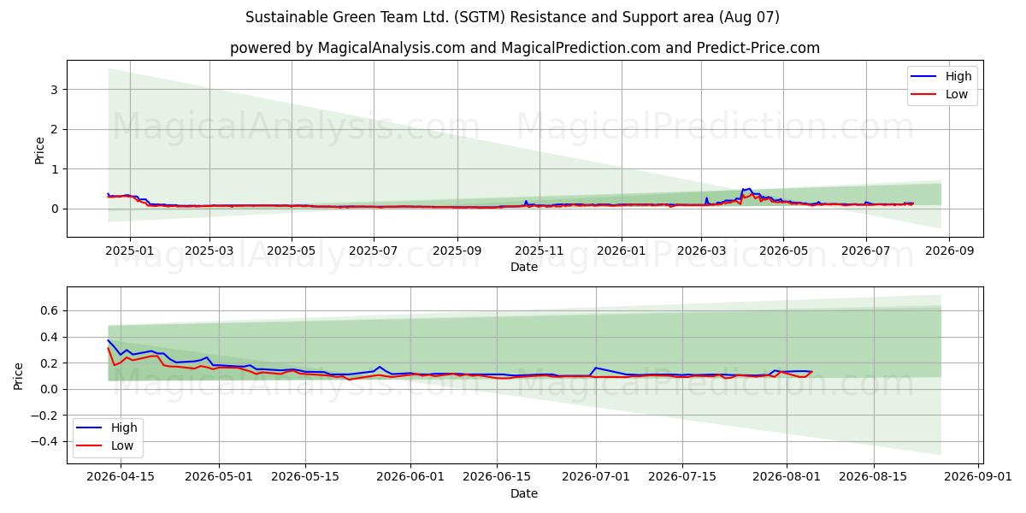Click the '2025-01' date tick label

point(129,251)
